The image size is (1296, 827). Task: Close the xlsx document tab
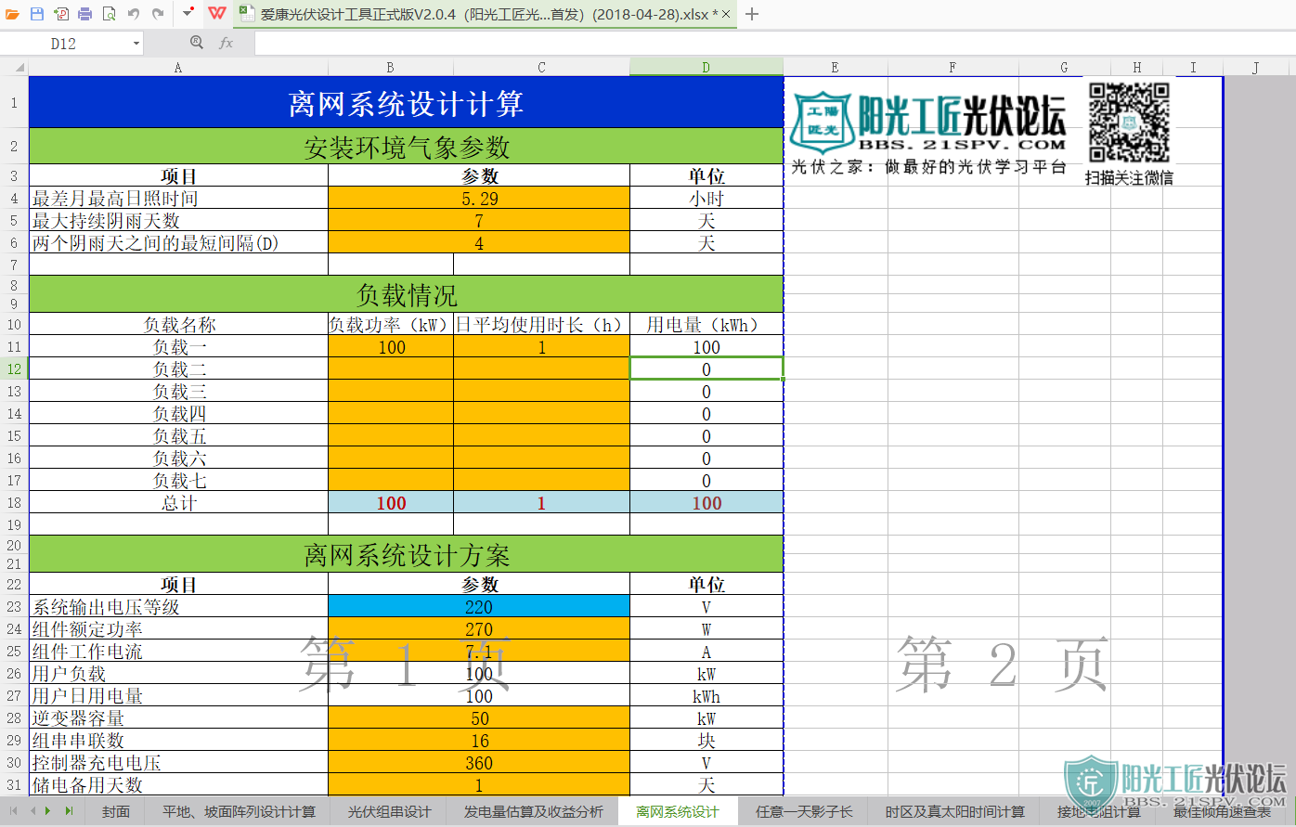pos(726,15)
